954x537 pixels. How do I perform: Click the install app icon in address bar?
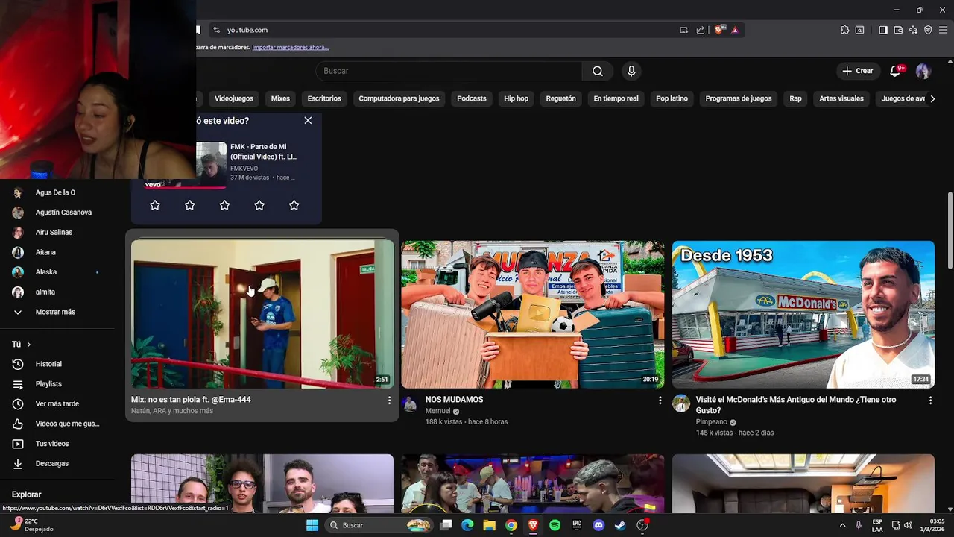pyautogui.click(x=683, y=30)
